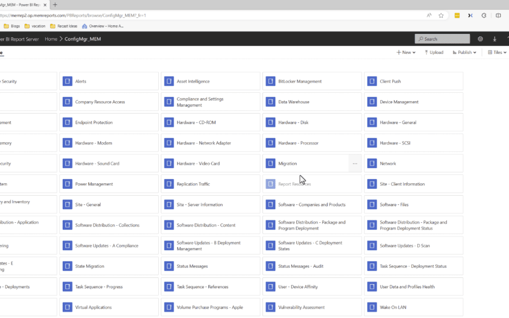
Task: Open the Site - General folder
Action: (109, 204)
